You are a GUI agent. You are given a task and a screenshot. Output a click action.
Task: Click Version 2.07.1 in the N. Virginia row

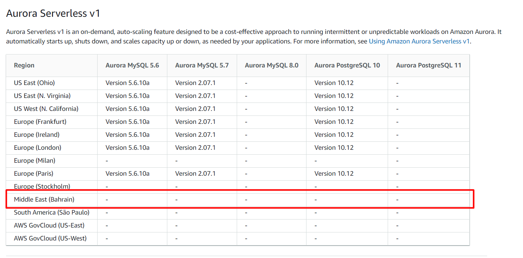(195, 96)
